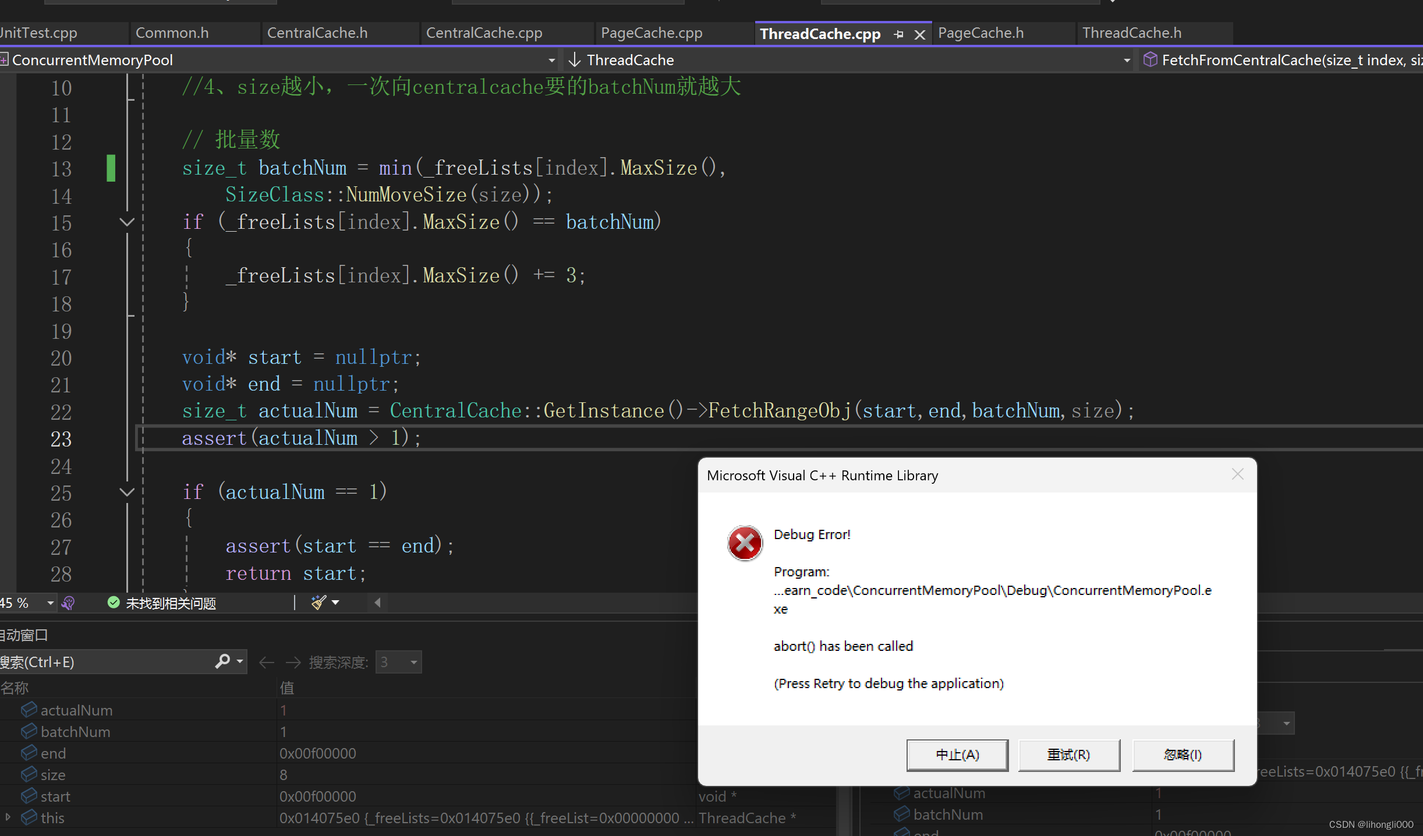Open the ConcurrentMemoryPool project dropdown
Viewport: 1423px width, 836px height.
(x=551, y=60)
